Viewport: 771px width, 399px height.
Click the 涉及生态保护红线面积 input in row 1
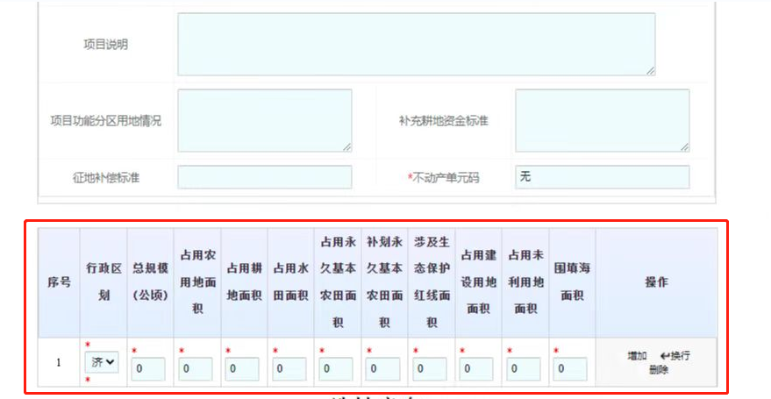(430, 369)
